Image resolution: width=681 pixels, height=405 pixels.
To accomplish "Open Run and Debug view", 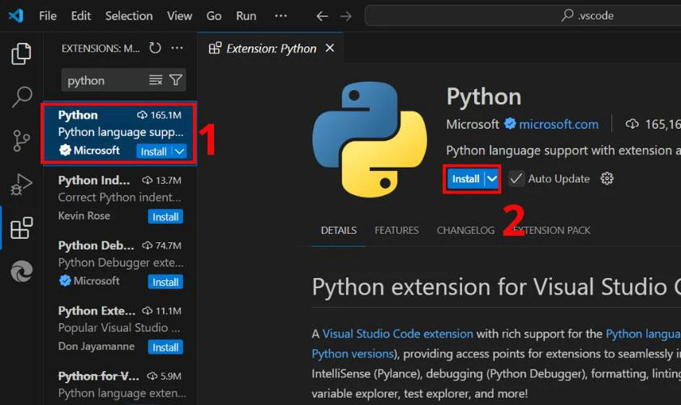I will point(21,185).
